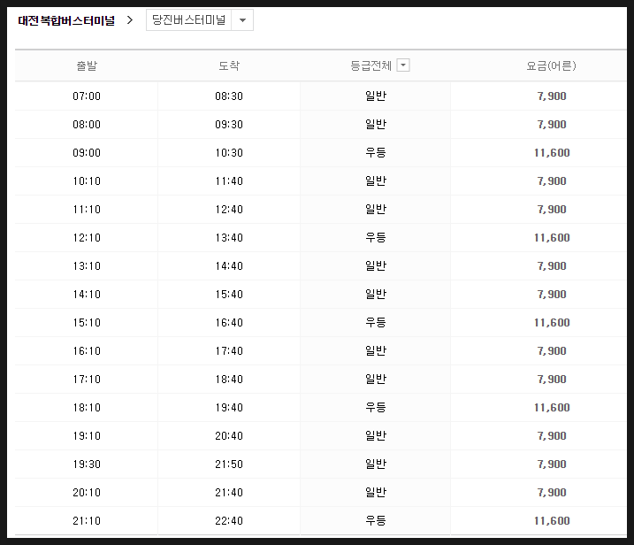Image resolution: width=634 pixels, height=545 pixels.
Task: Select the 07:00 departure time
Action: coord(87,96)
